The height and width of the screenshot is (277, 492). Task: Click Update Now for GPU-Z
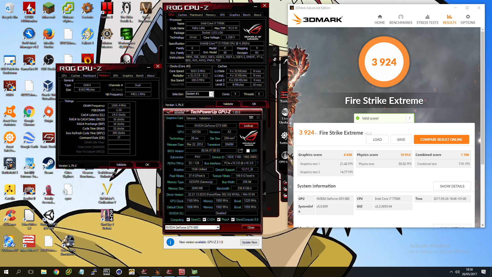249,242
